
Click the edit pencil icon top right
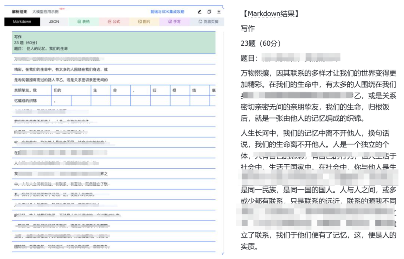199,12
